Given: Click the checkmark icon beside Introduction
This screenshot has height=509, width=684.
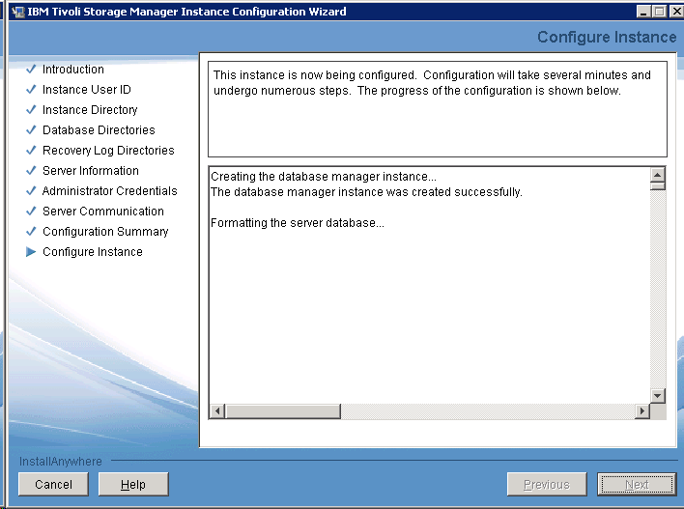Looking at the screenshot, I should 31,70.
